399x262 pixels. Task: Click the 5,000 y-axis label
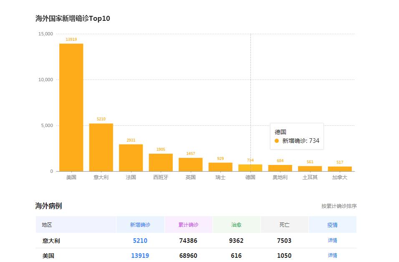(x=47, y=125)
